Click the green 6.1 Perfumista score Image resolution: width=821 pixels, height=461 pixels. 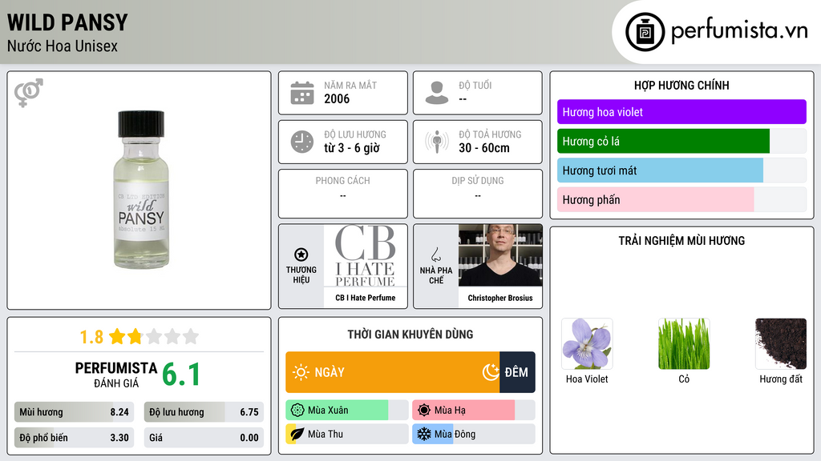click(181, 375)
